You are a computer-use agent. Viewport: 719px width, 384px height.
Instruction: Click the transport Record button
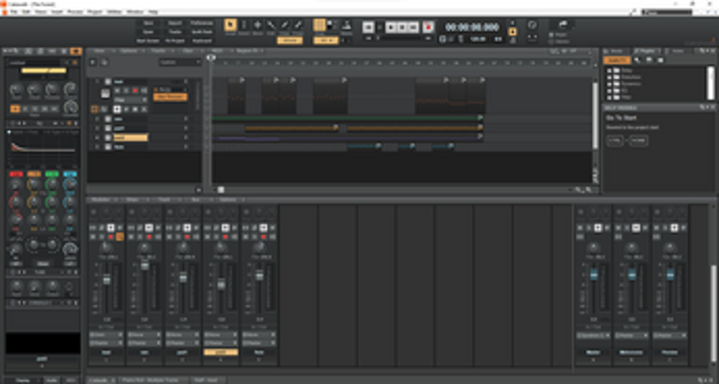(429, 27)
